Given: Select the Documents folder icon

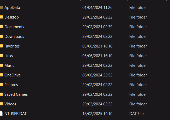Looking at the screenshot, I should point(1,27).
